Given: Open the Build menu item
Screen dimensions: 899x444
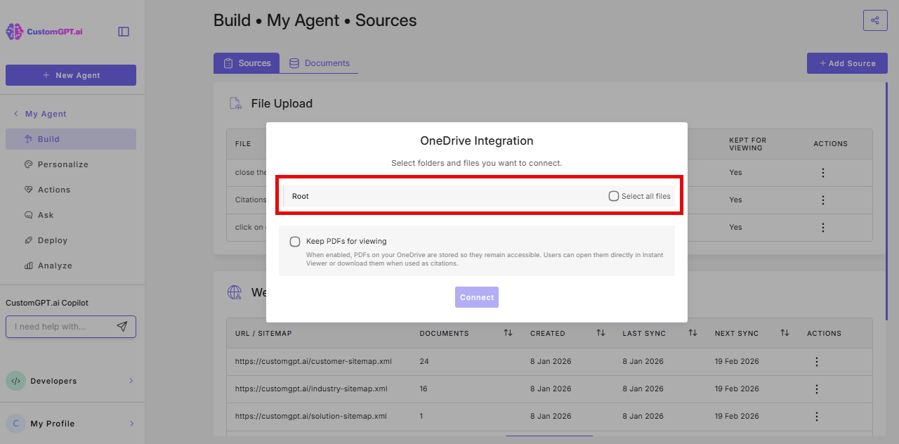Looking at the screenshot, I should pos(71,139).
